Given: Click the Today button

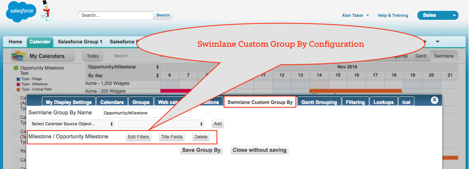Looking at the screenshot, I should click(93, 56).
